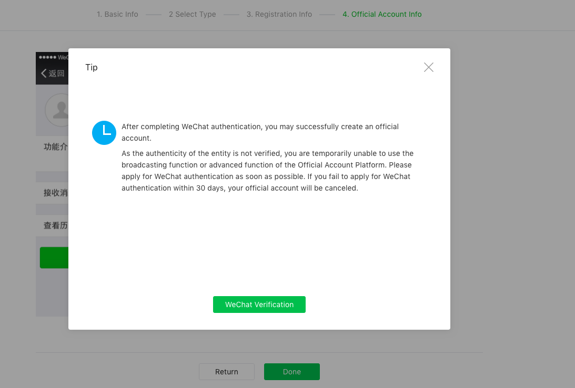Select the 2 Select Type step
The image size is (575, 388).
click(x=192, y=14)
